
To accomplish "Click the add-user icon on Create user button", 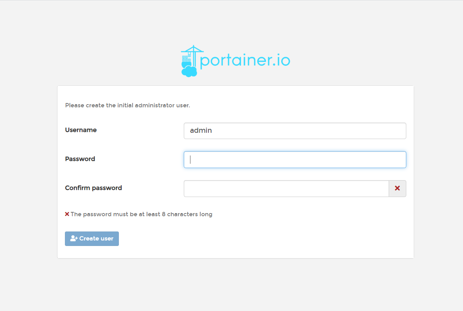I will click(74, 238).
